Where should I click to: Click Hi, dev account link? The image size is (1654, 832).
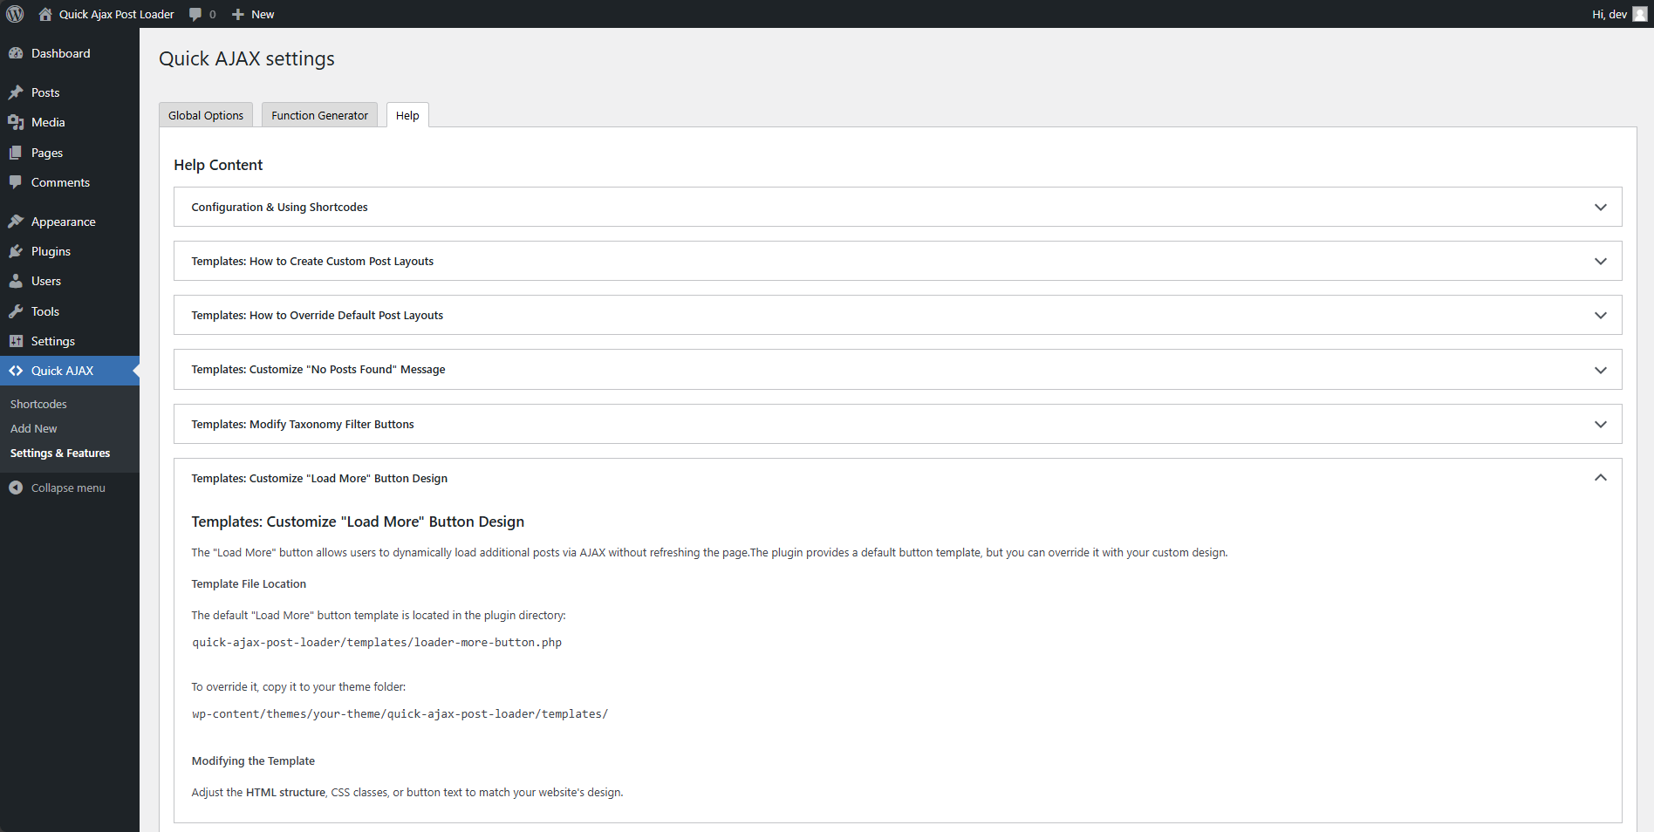pos(1610,14)
